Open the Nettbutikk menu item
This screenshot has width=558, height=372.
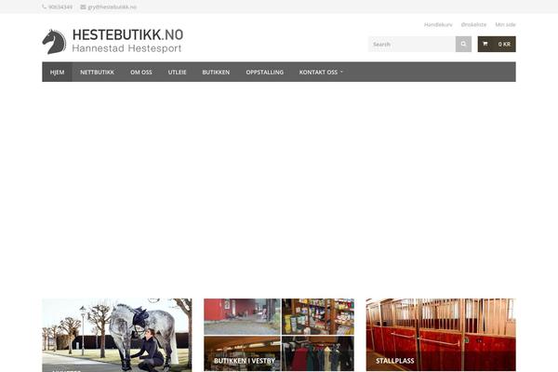point(97,72)
